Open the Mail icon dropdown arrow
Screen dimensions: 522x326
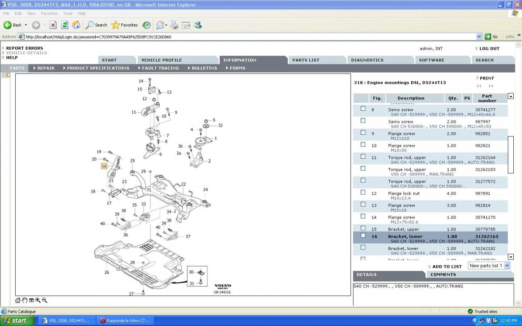click(x=166, y=25)
